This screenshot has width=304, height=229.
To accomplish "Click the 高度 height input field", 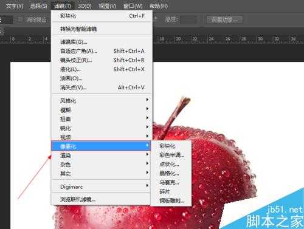I will tap(189, 19).
